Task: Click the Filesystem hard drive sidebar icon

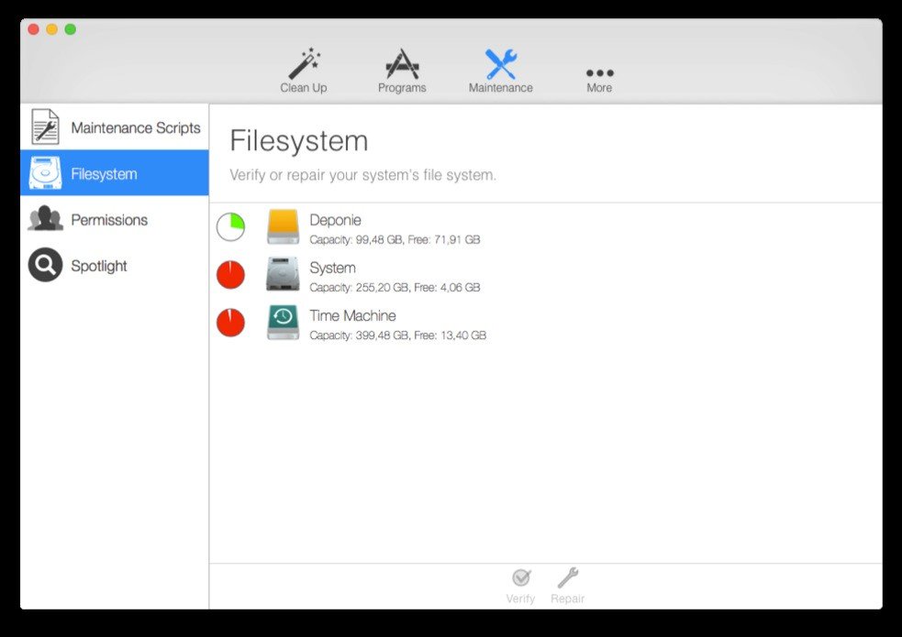Action: tap(45, 173)
